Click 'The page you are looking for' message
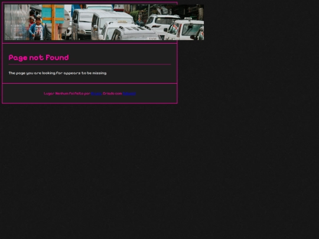This screenshot has width=319, height=239. click(57, 73)
